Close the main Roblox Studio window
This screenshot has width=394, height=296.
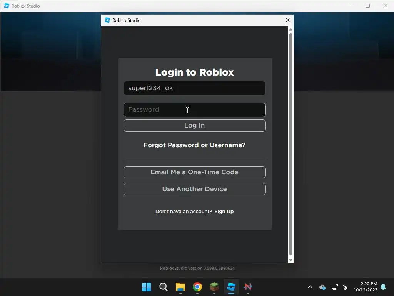(386, 6)
